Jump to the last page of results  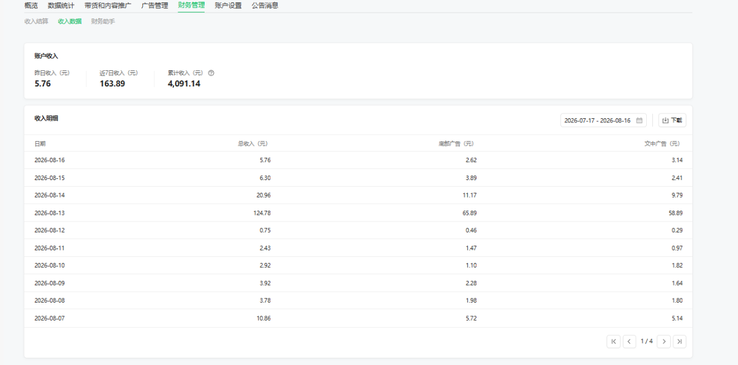[679, 341]
